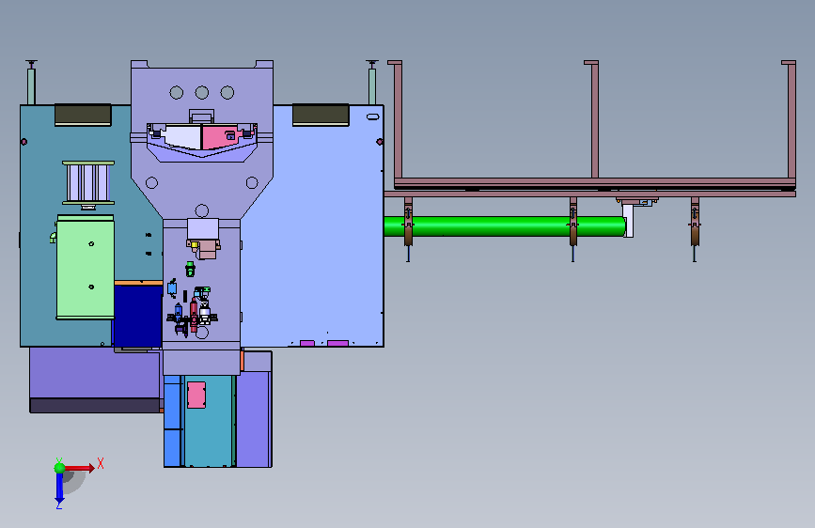The image size is (815, 528).
Task: Select the rightmost brown frame post
Action: pyautogui.click(x=791, y=120)
